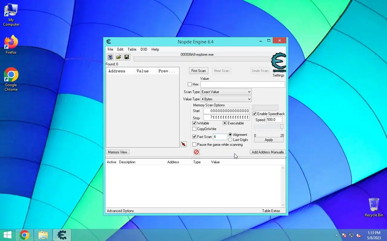The image size is (387, 241).
Task: Toggle the Executable checkbox
Action: (225, 123)
